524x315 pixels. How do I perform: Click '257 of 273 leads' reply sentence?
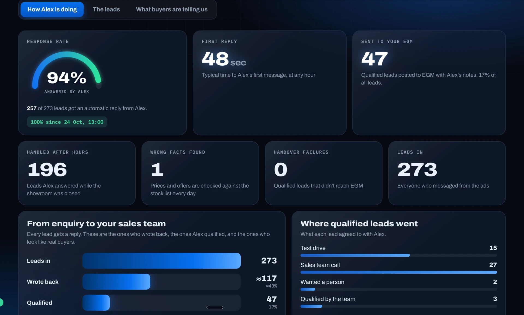pyautogui.click(x=87, y=108)
